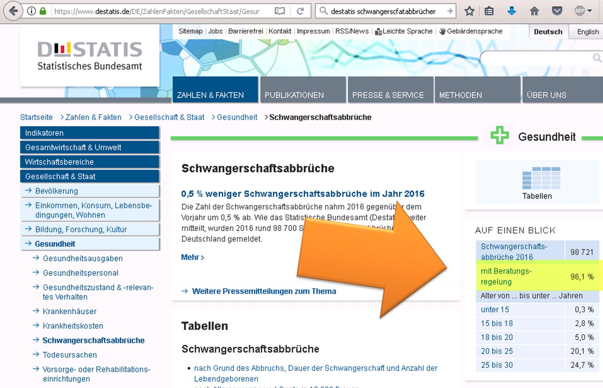Click the 'mit Beratungsregelung' row label
Viewport: 603px width, 388px height.
click(506, 276)
